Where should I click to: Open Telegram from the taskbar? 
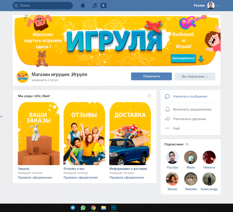[x=73, y=208]
